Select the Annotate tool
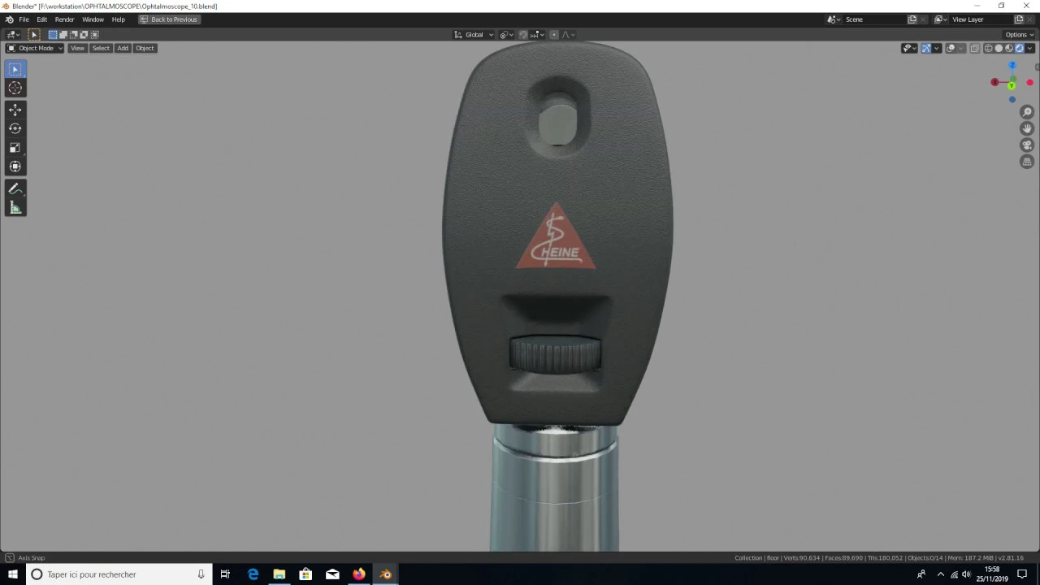The width and height of the screenshot is (1040, 585). (x=15, y=188)
